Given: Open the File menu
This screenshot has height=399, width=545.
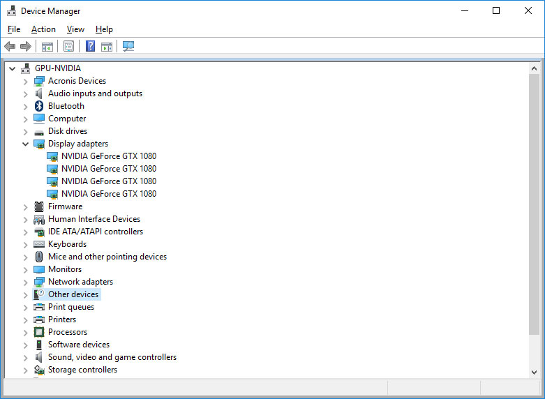Looking at the screenshot, I should (14, 29).
